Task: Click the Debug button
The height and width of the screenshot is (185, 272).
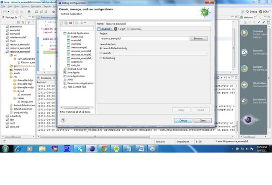Action: click(183, 120)
